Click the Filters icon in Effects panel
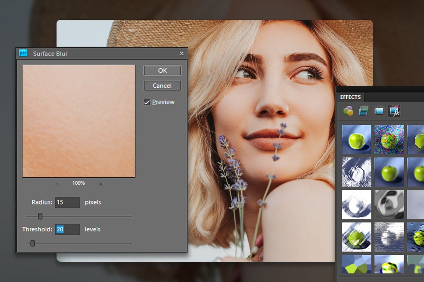The image size is (424, 282). [348, 111]
